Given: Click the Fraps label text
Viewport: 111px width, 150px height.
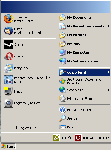Looking at the screenshot, I should click(18, 91).
